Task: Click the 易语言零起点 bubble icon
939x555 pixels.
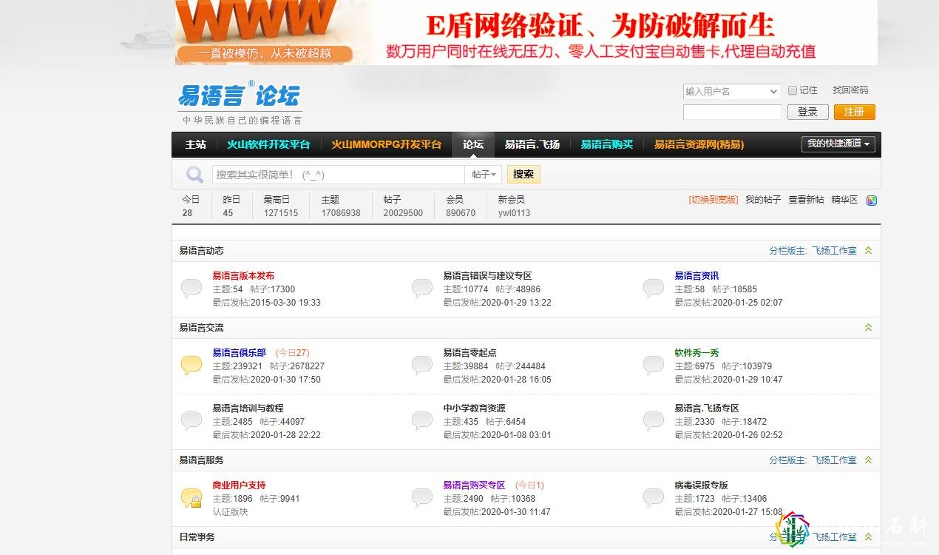Action: pos(422,365)
